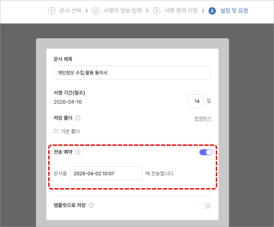Click the help icon next to 저장 폴더

coord(78,118)
